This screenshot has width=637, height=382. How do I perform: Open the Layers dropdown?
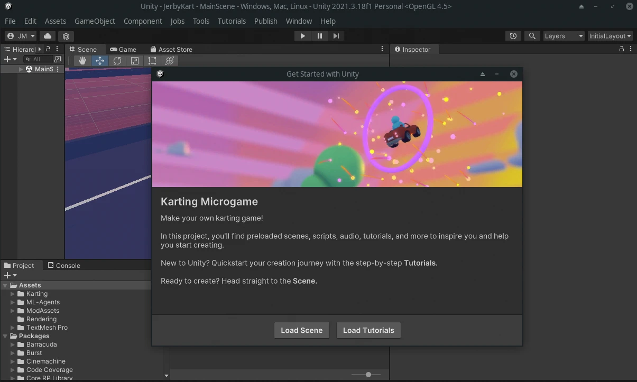pos(564,36)
